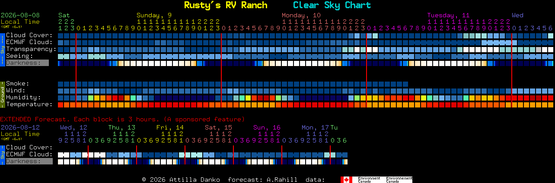555x183 pixels.
Task: Open the Smoke row label
Action: (18, 84)
